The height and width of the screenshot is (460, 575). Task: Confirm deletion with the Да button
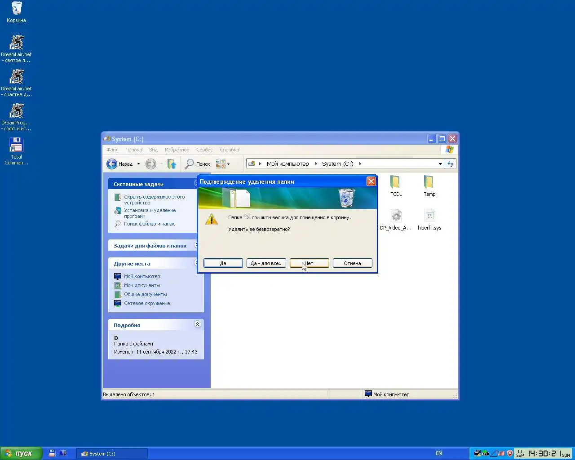[x=223, y=263]
